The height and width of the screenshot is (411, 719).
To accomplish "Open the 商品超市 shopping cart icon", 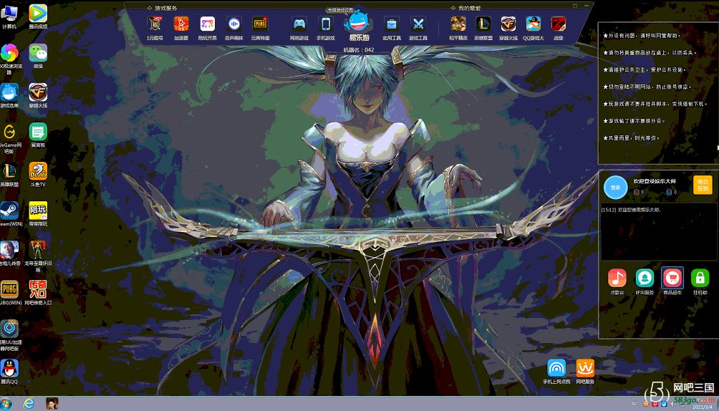I will pos(672,278).
